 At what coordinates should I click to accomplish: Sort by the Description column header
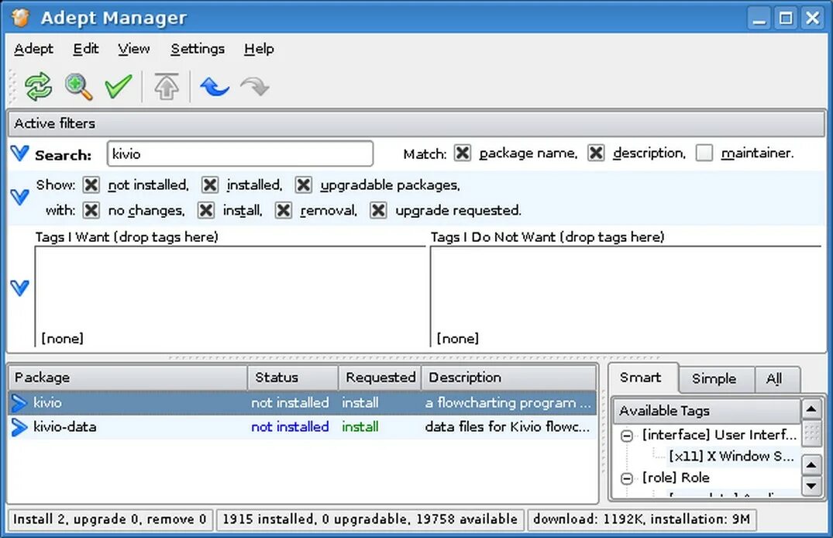(509, 378)
